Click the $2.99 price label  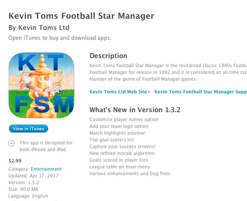tap(15, 161)
